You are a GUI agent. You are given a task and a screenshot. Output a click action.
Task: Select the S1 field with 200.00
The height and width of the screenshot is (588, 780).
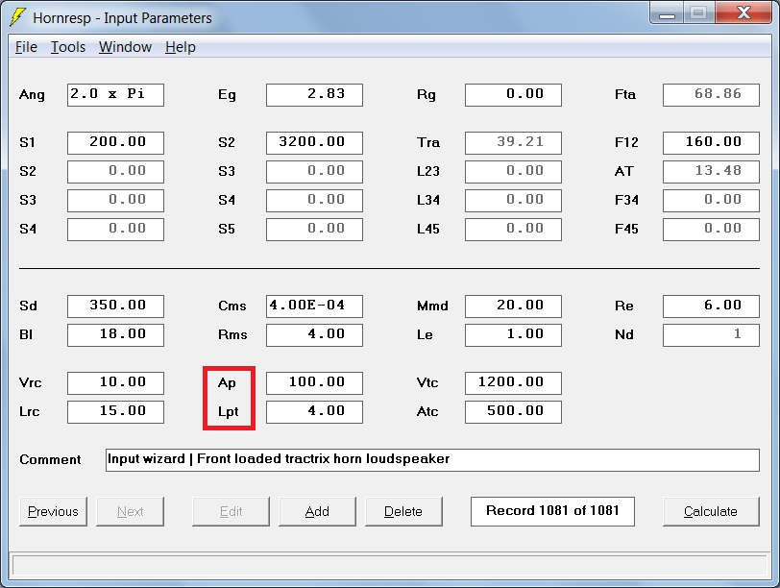(116, 143)
